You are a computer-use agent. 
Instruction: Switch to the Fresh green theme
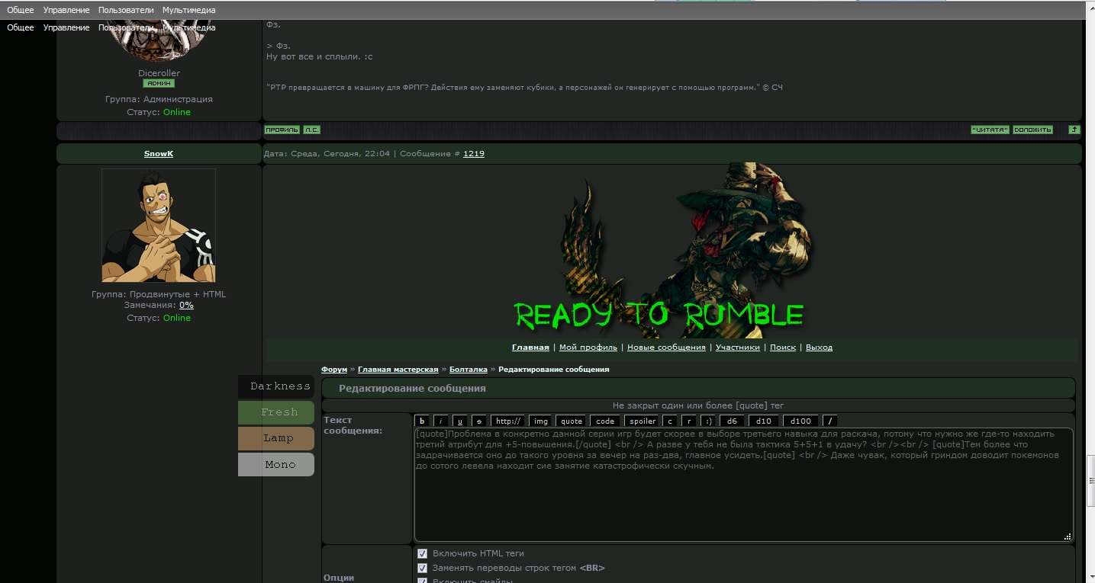coord(276,412)
